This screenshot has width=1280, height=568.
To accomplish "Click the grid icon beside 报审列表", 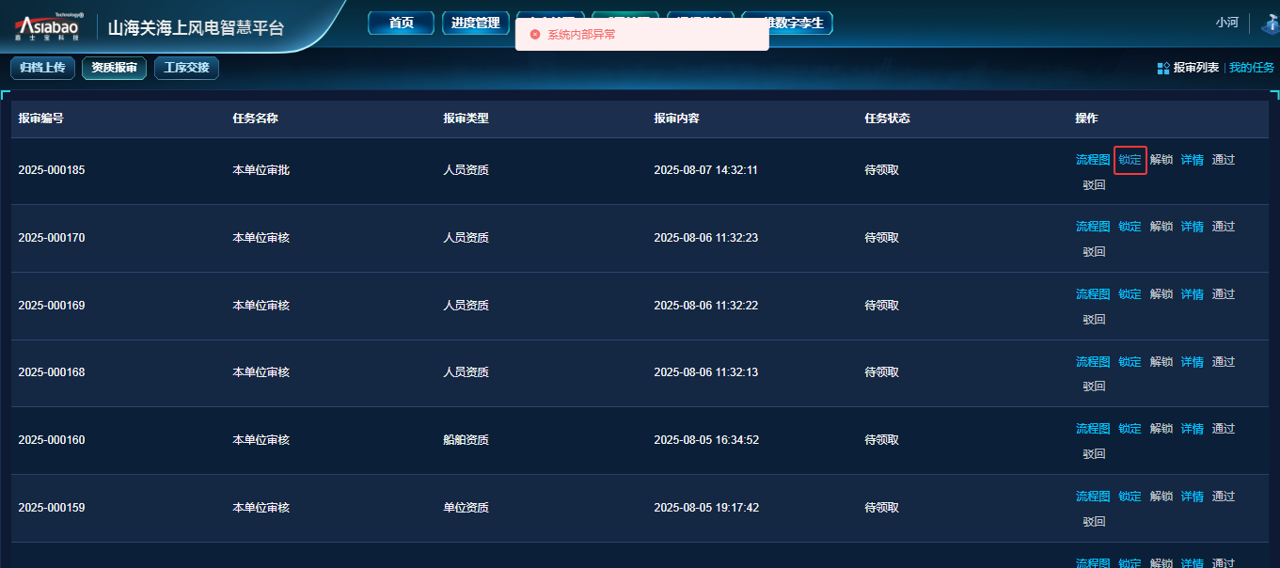I will coord(1163,68).
